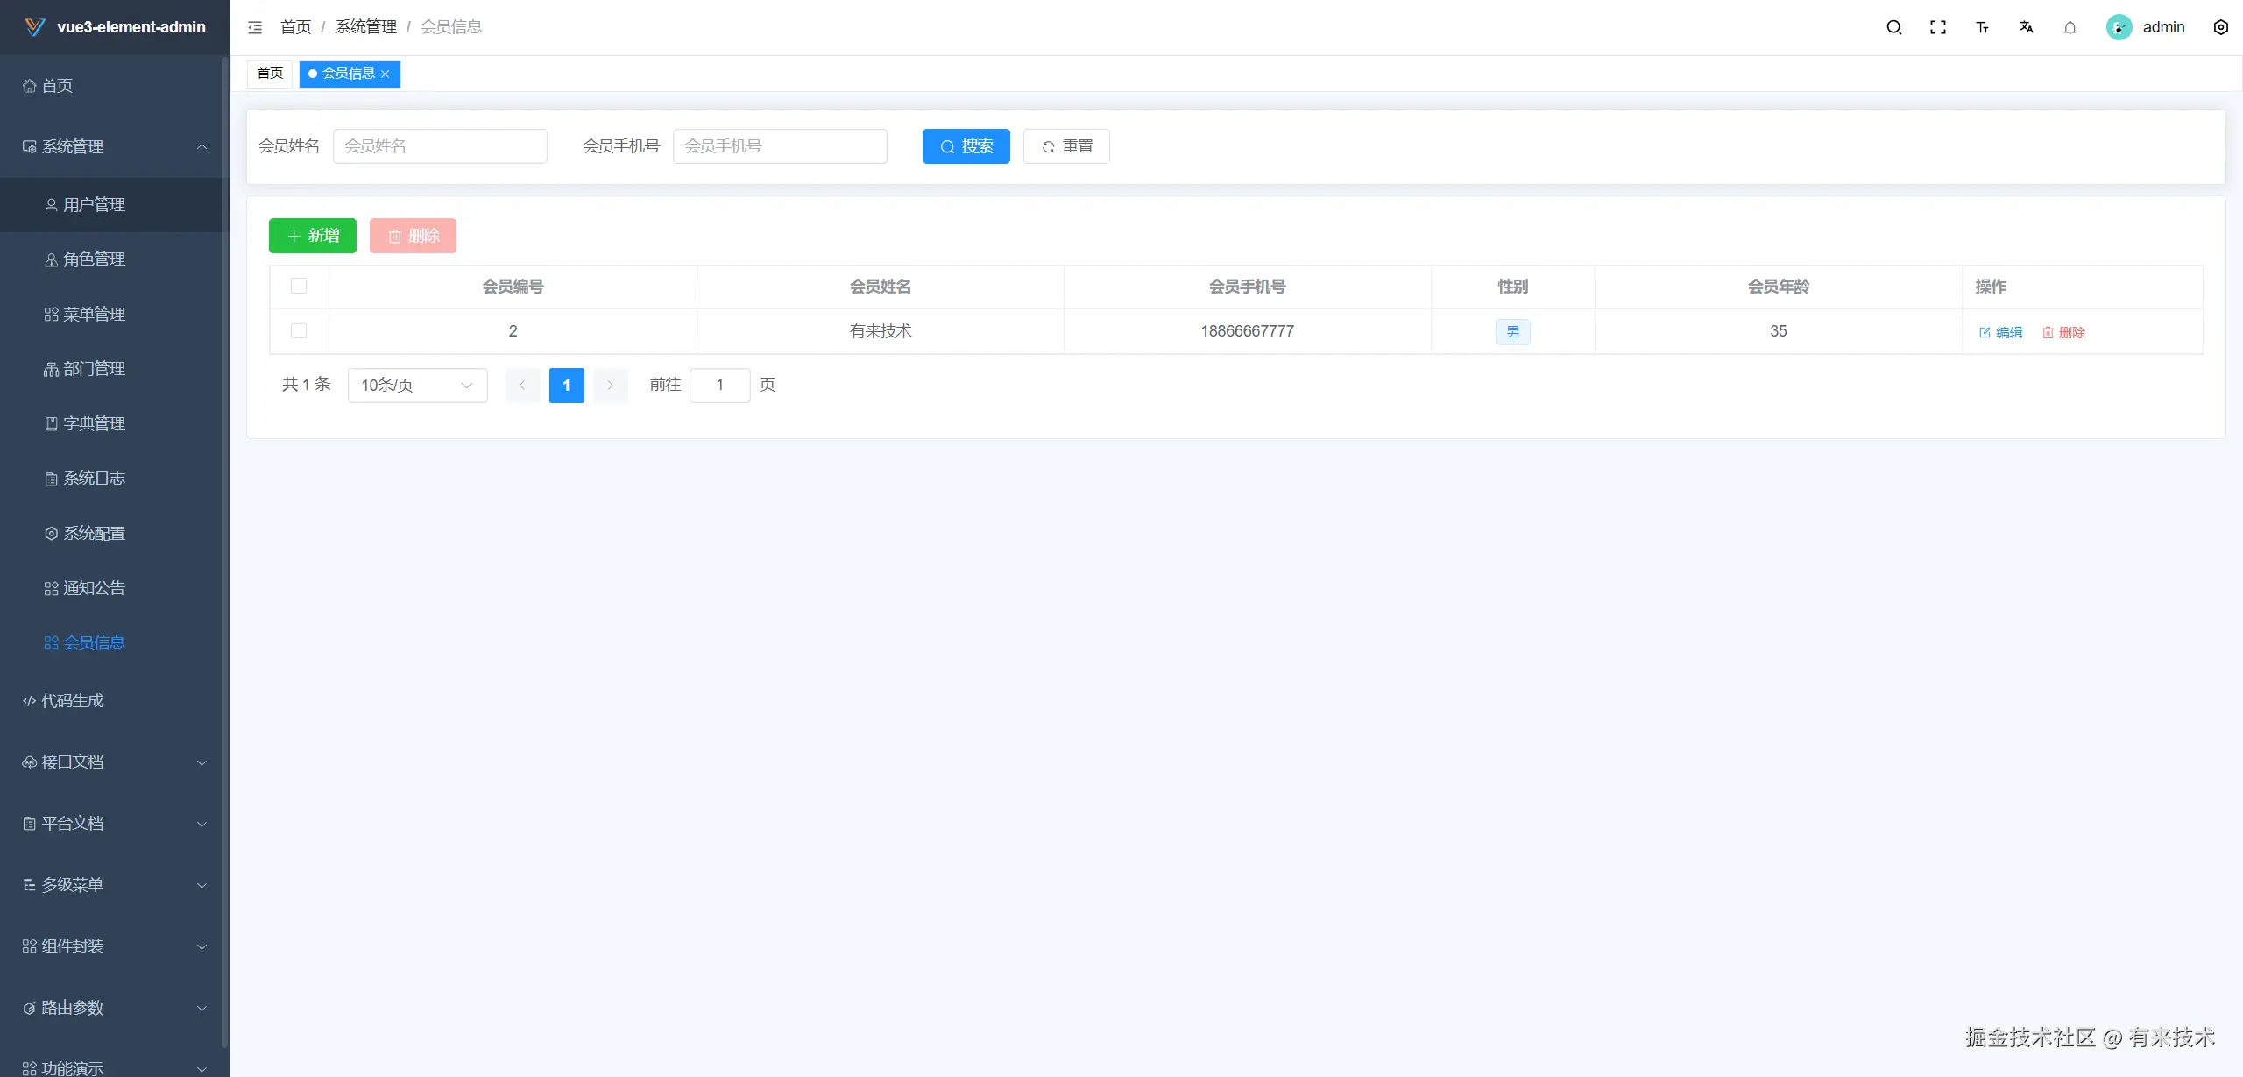Viewport: 2243px width, 1077px height.
Task: Click the blue 搜索 button
Action: tap(966, 146)
